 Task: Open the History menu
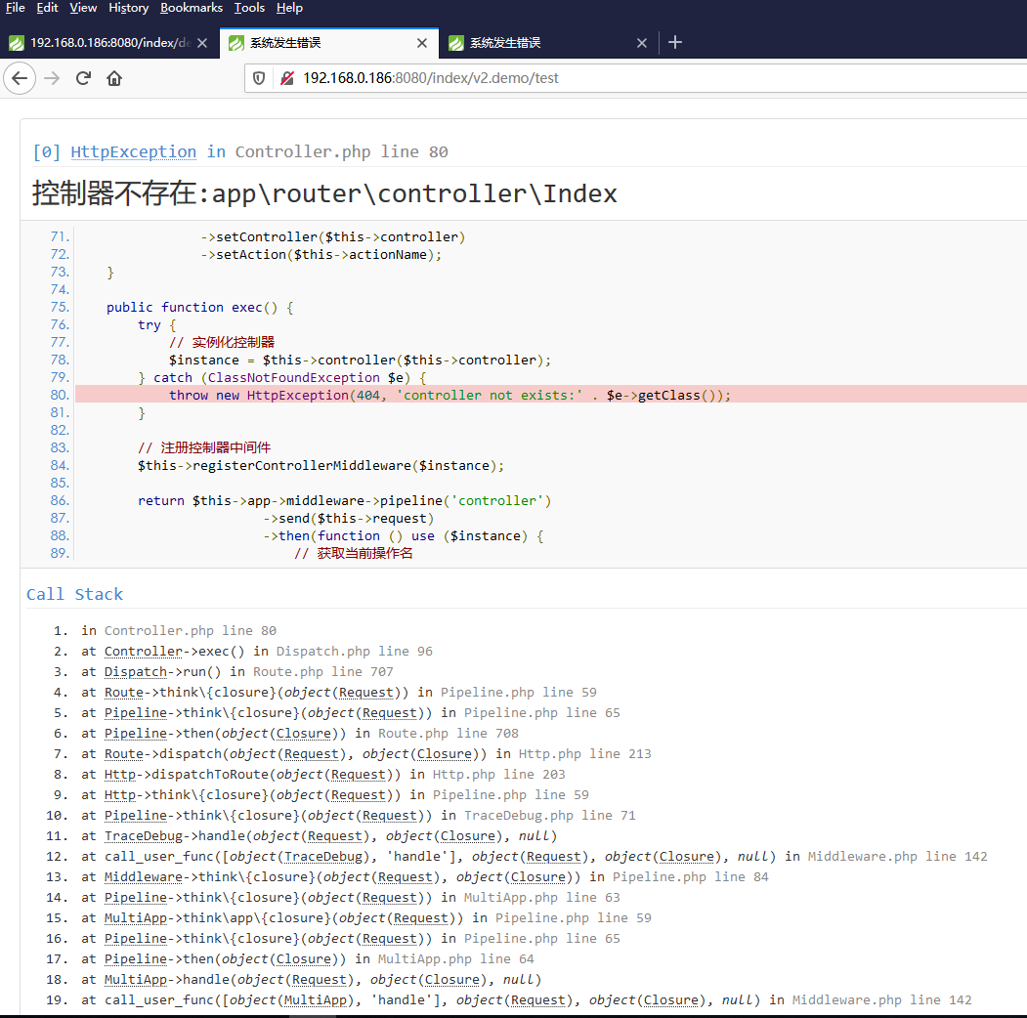(128, 8)
